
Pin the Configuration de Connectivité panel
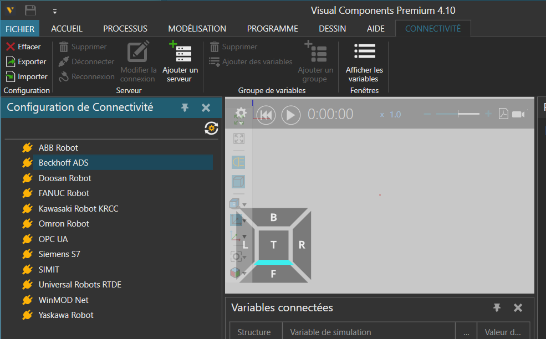185,107
